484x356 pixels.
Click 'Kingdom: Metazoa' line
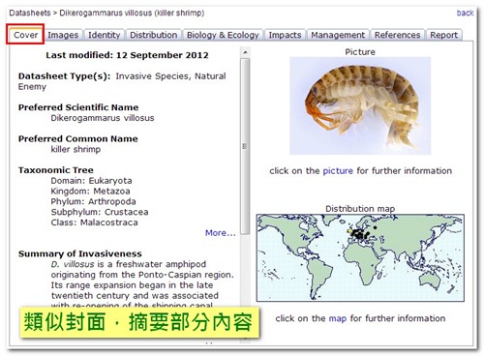(x=90, y=191)
